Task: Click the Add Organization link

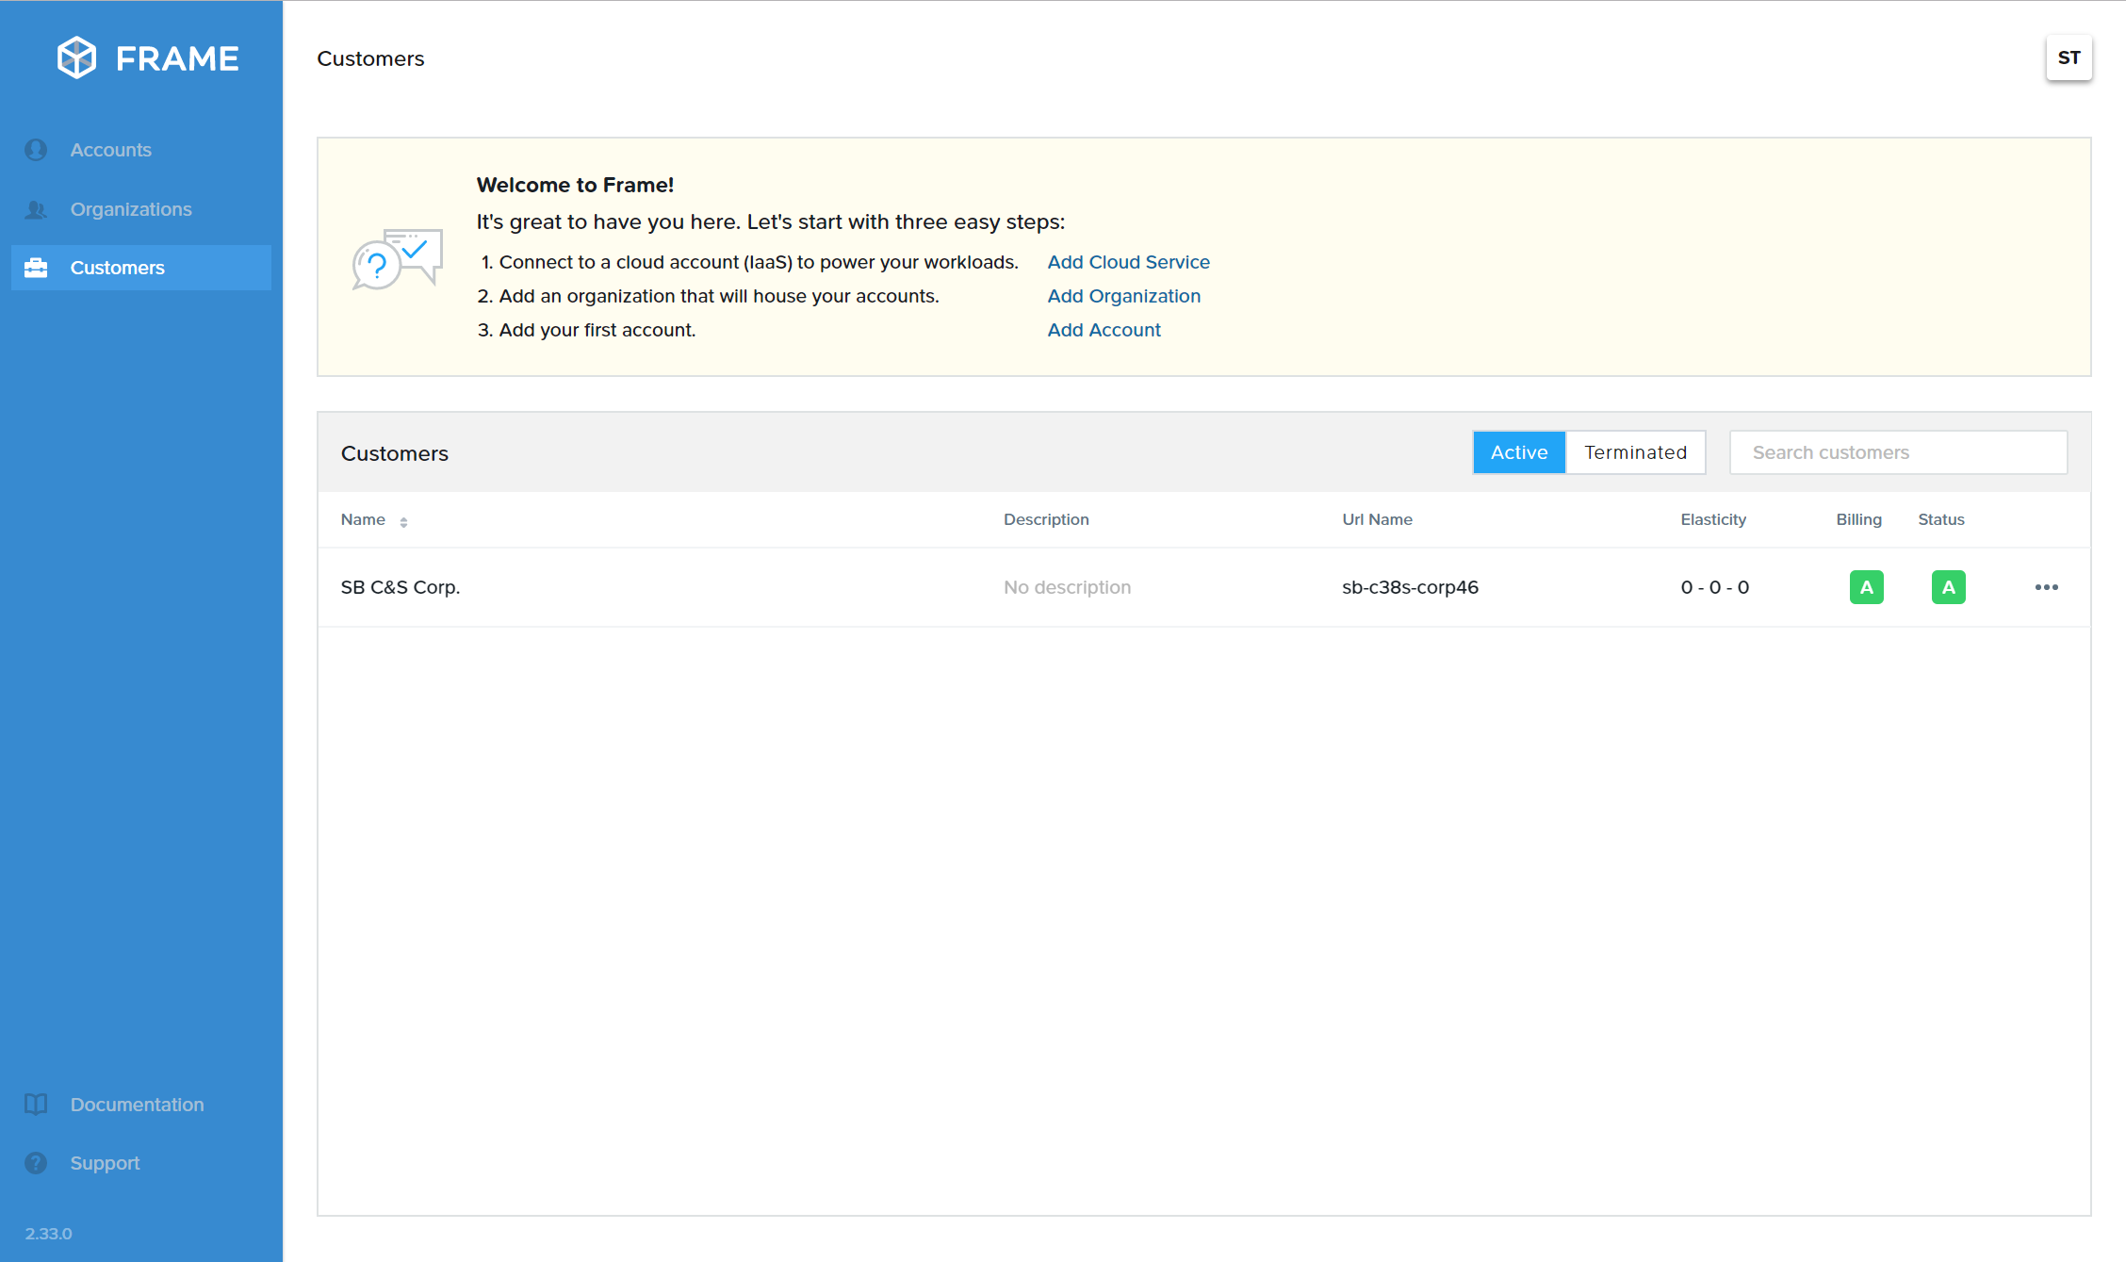Action: 1123,296
